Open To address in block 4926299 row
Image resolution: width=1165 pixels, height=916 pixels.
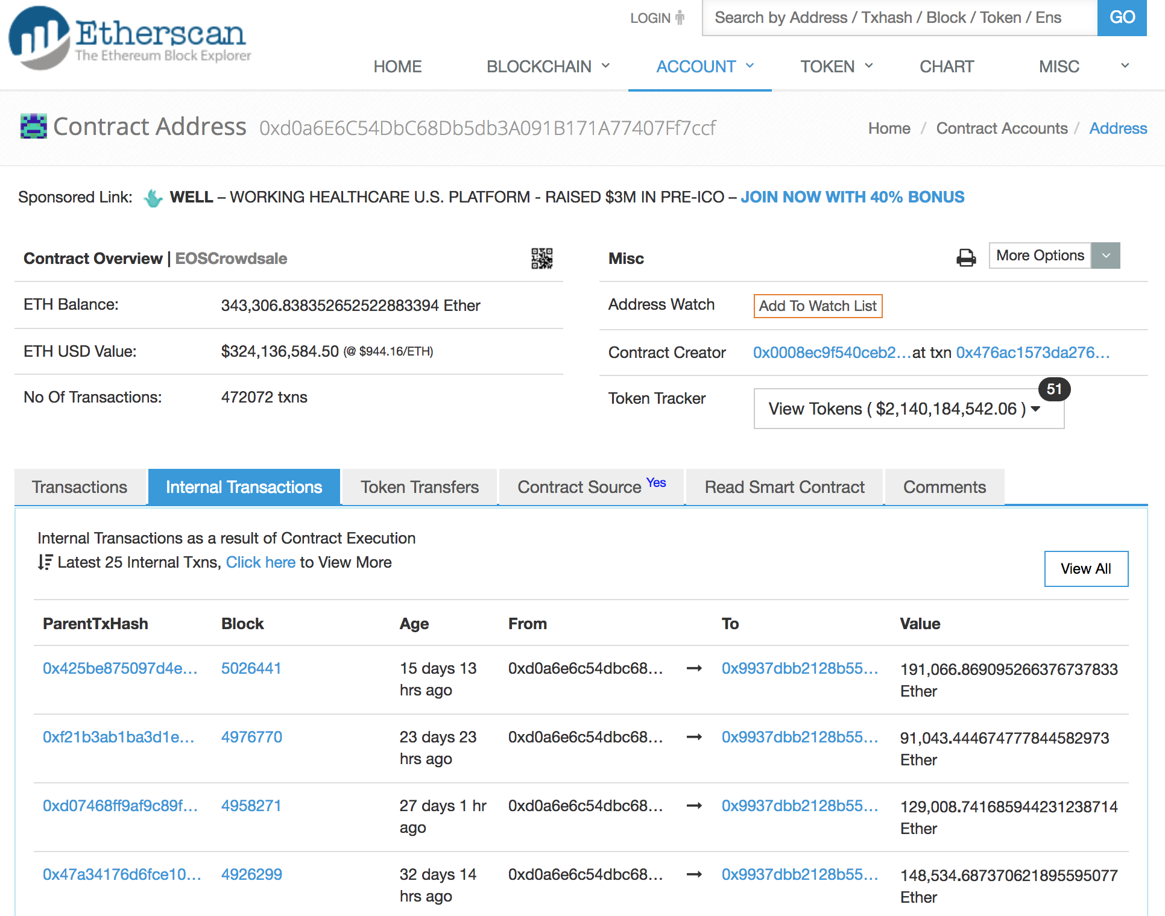(x=800, y=874)
